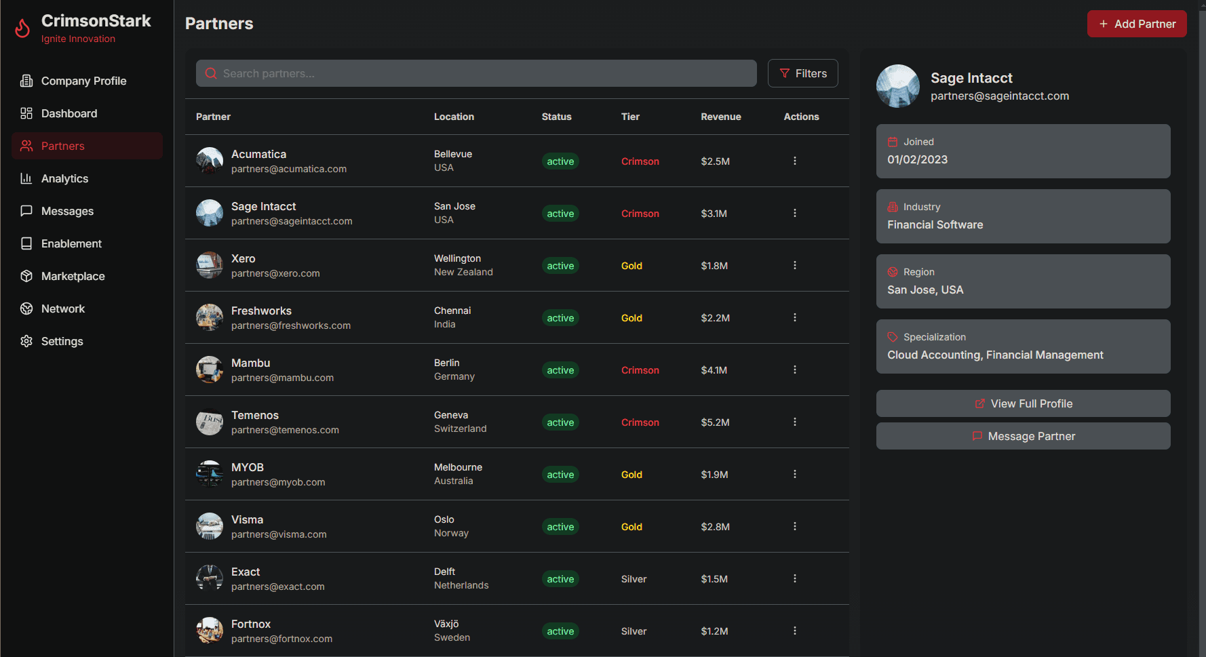Click partners@sageintacct.com in details panel
Viewport: 1206px width, 657px height.
pyautogui.click(x=1000, y=96)
